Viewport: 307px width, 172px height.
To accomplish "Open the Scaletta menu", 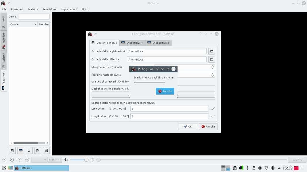I will click(x=33, y=9).
